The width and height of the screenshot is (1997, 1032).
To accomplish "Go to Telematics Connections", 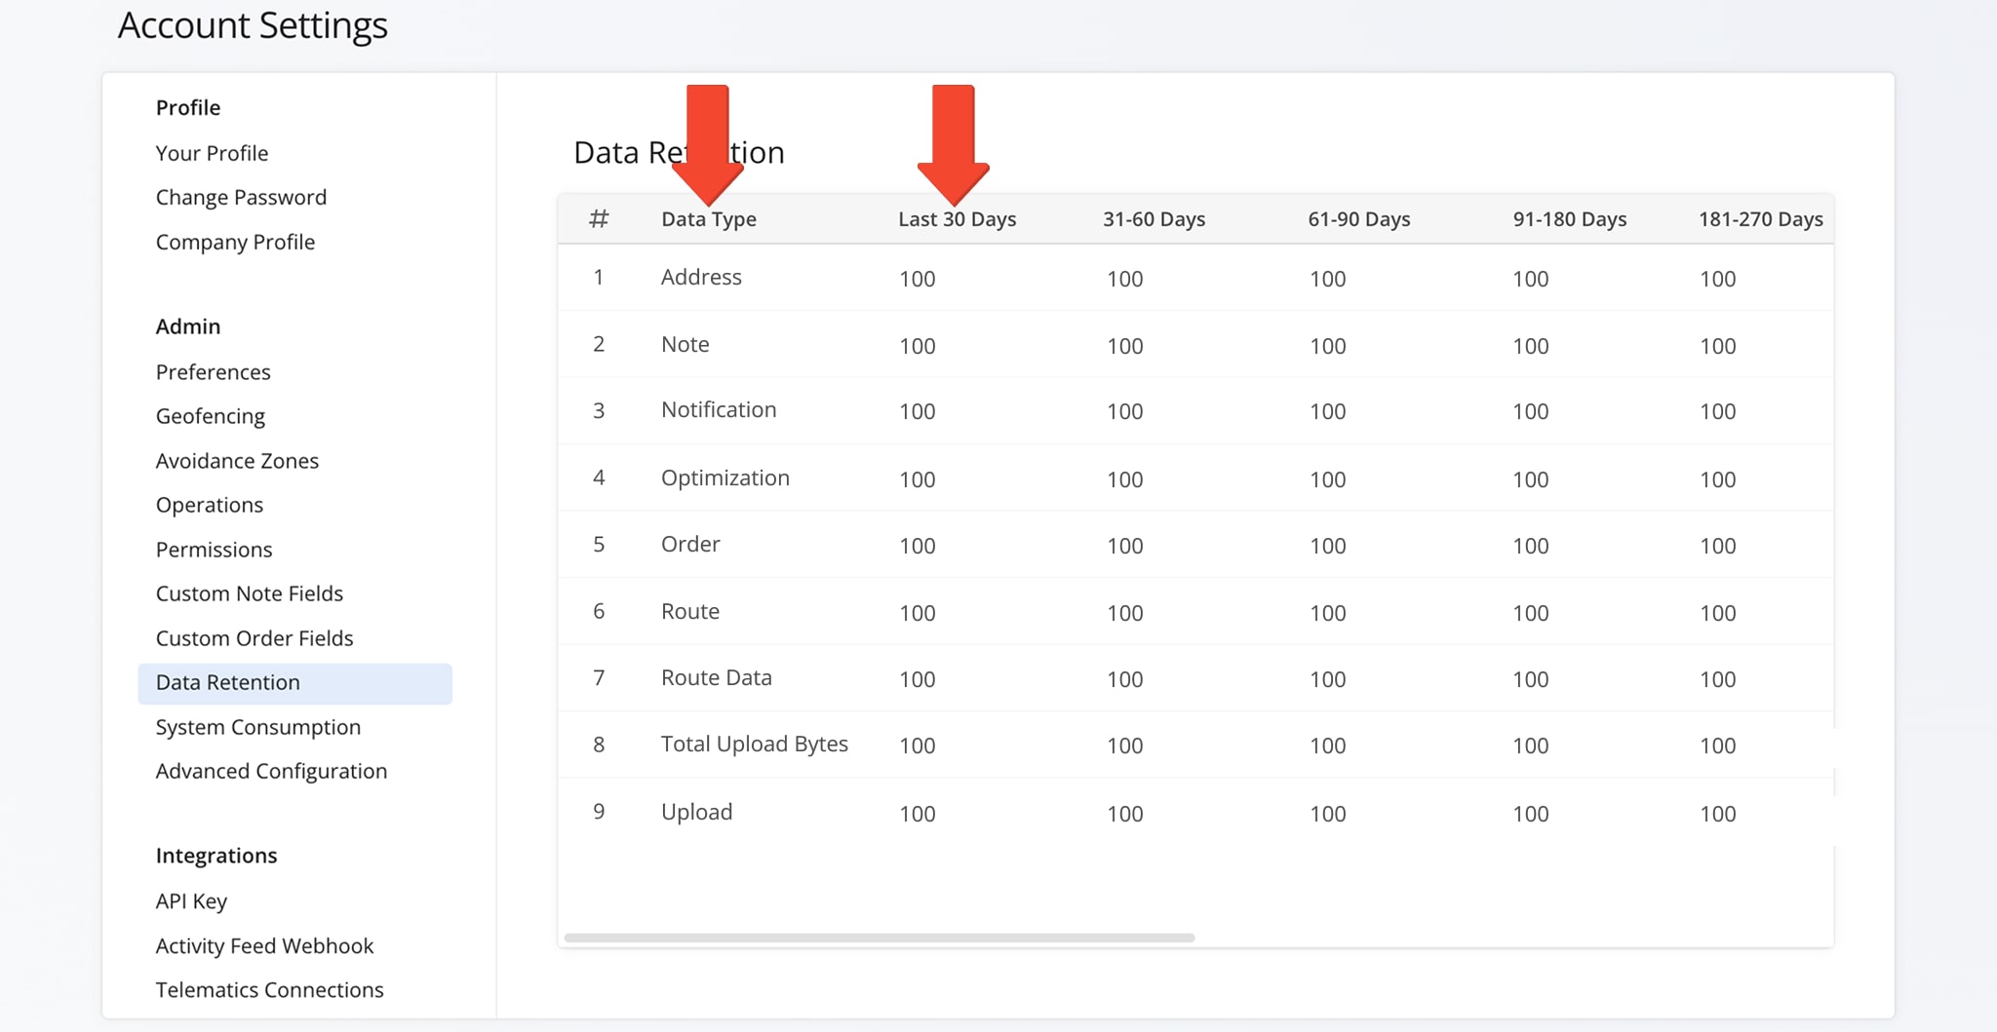I will (x=269, y=990).
